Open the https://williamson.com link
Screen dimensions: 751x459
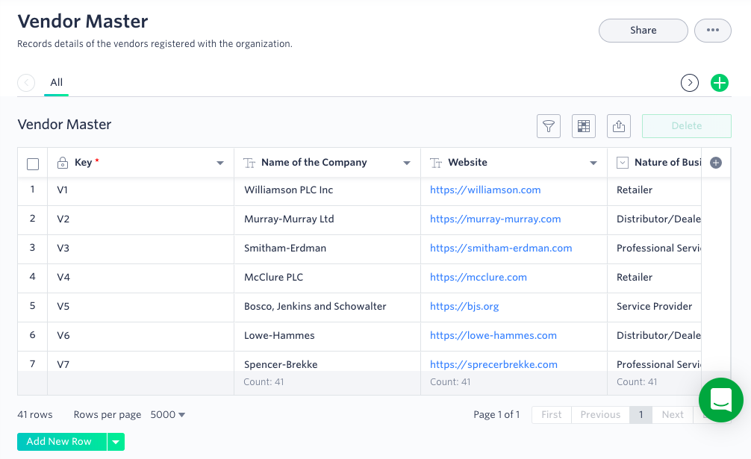pyautogui.click(x=485, y=190)
